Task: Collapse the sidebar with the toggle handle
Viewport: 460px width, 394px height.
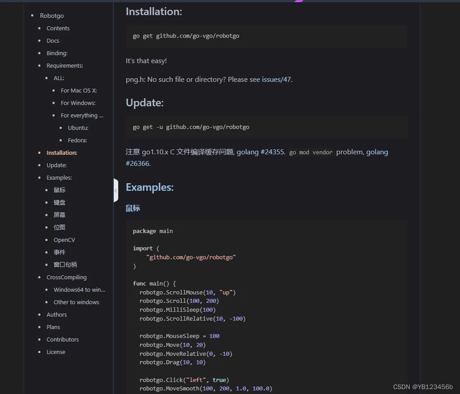Action: tap(116, 190)
